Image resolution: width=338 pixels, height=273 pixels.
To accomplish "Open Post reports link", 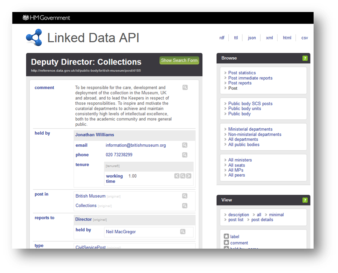I will (240, 83).
